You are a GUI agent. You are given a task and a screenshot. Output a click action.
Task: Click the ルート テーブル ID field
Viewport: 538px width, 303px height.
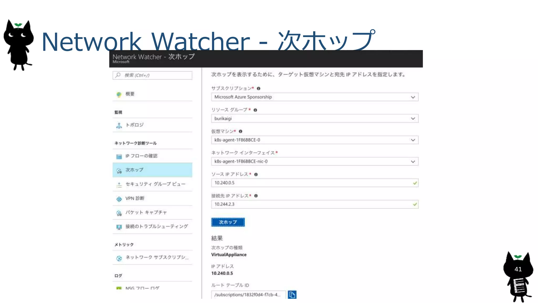248,295
